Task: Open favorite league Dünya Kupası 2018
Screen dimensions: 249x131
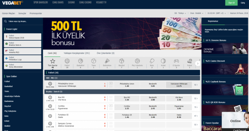Action: 23,37
